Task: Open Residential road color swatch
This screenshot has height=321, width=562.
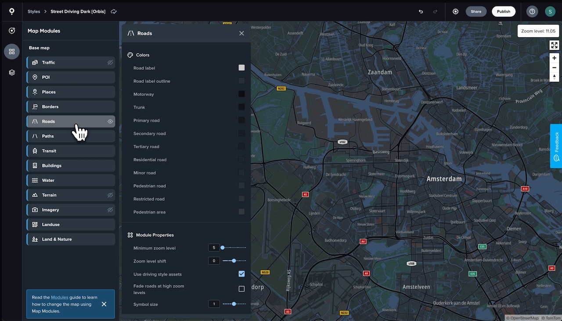Action: [x=241, y=159]
